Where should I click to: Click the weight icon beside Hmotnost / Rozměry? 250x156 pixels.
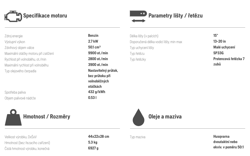tap(13, 117)
